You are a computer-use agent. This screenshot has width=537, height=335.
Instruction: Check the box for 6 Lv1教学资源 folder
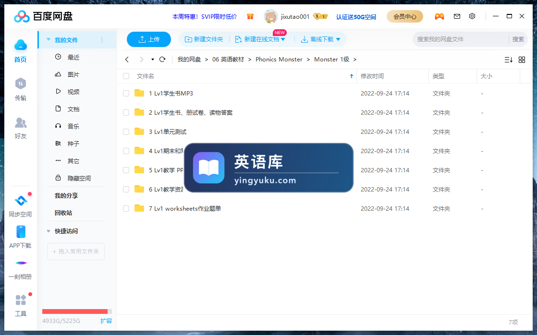126,189
